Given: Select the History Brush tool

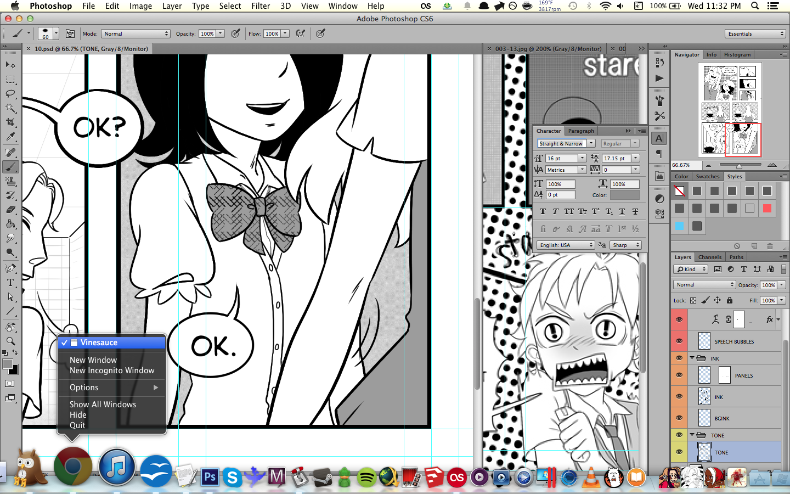Looking at the screenshot, I should (x=10, y=195).
